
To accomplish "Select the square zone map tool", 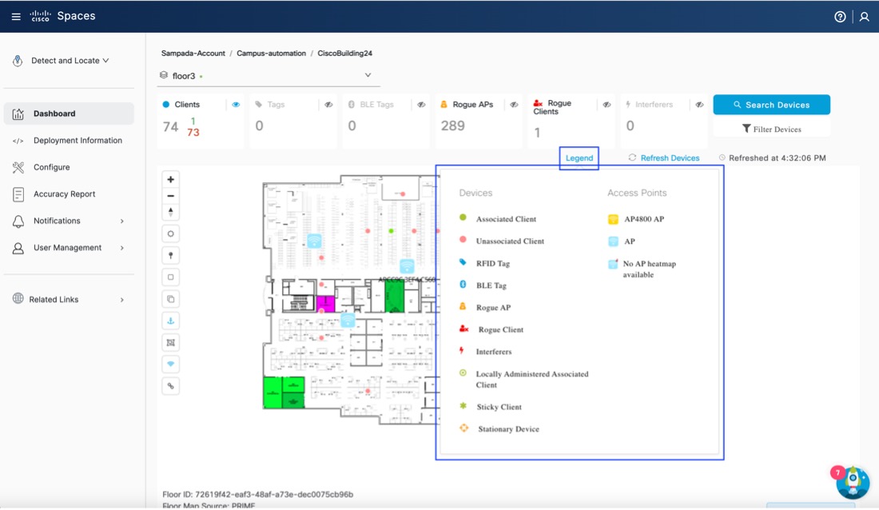I will coord(170,277).
